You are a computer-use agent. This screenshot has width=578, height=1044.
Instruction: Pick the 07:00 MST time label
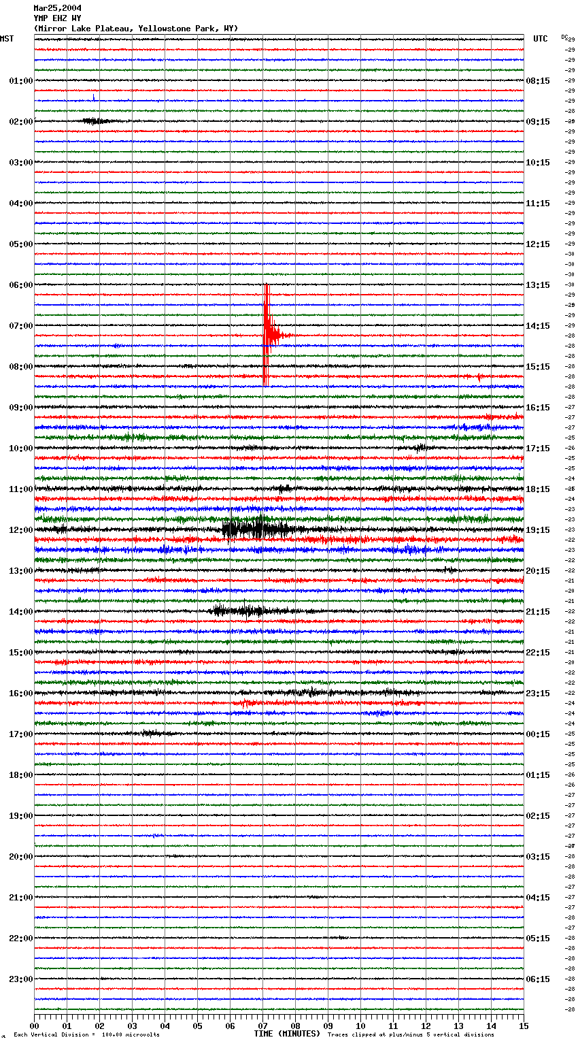tap(21, 326)
